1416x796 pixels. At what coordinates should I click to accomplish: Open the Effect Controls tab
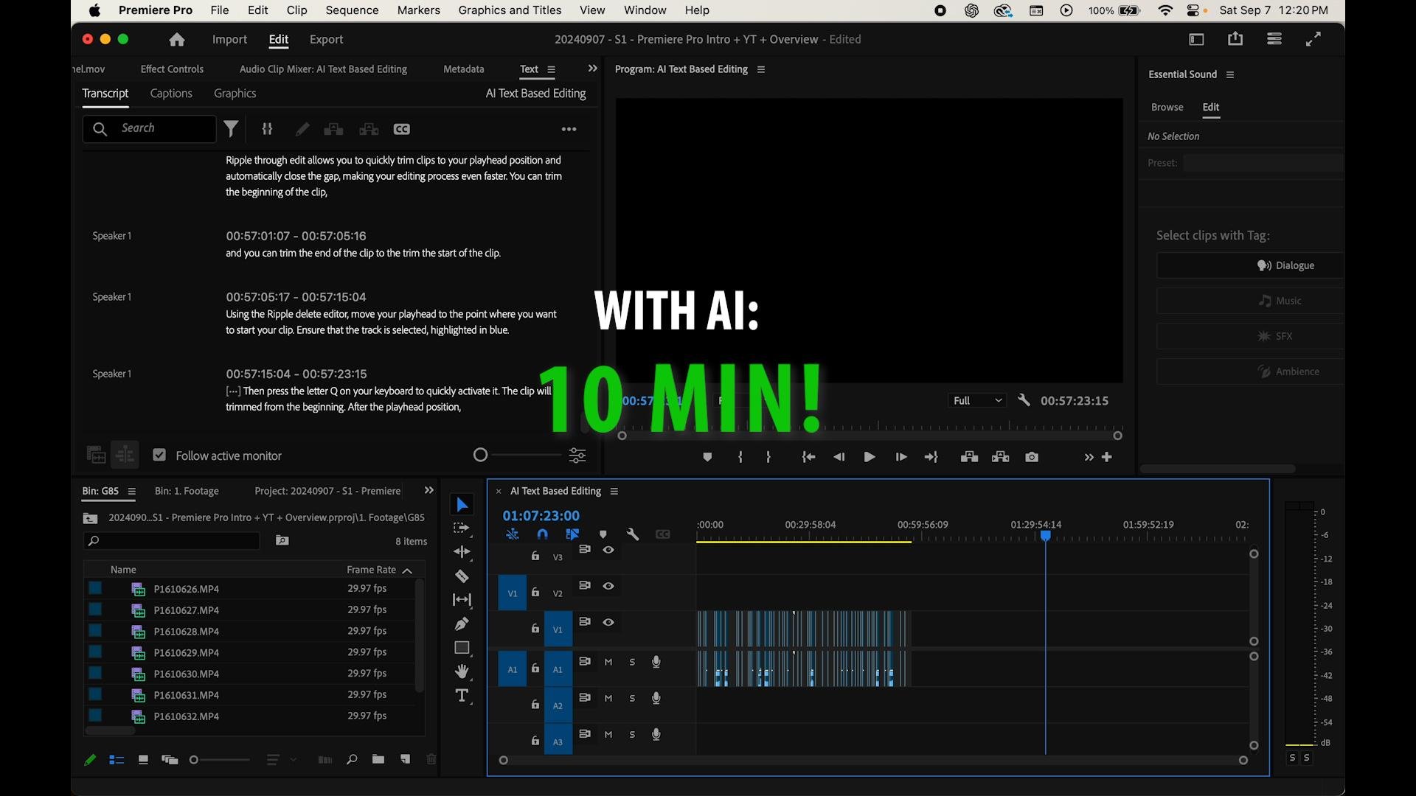click(x=172, y=69)
